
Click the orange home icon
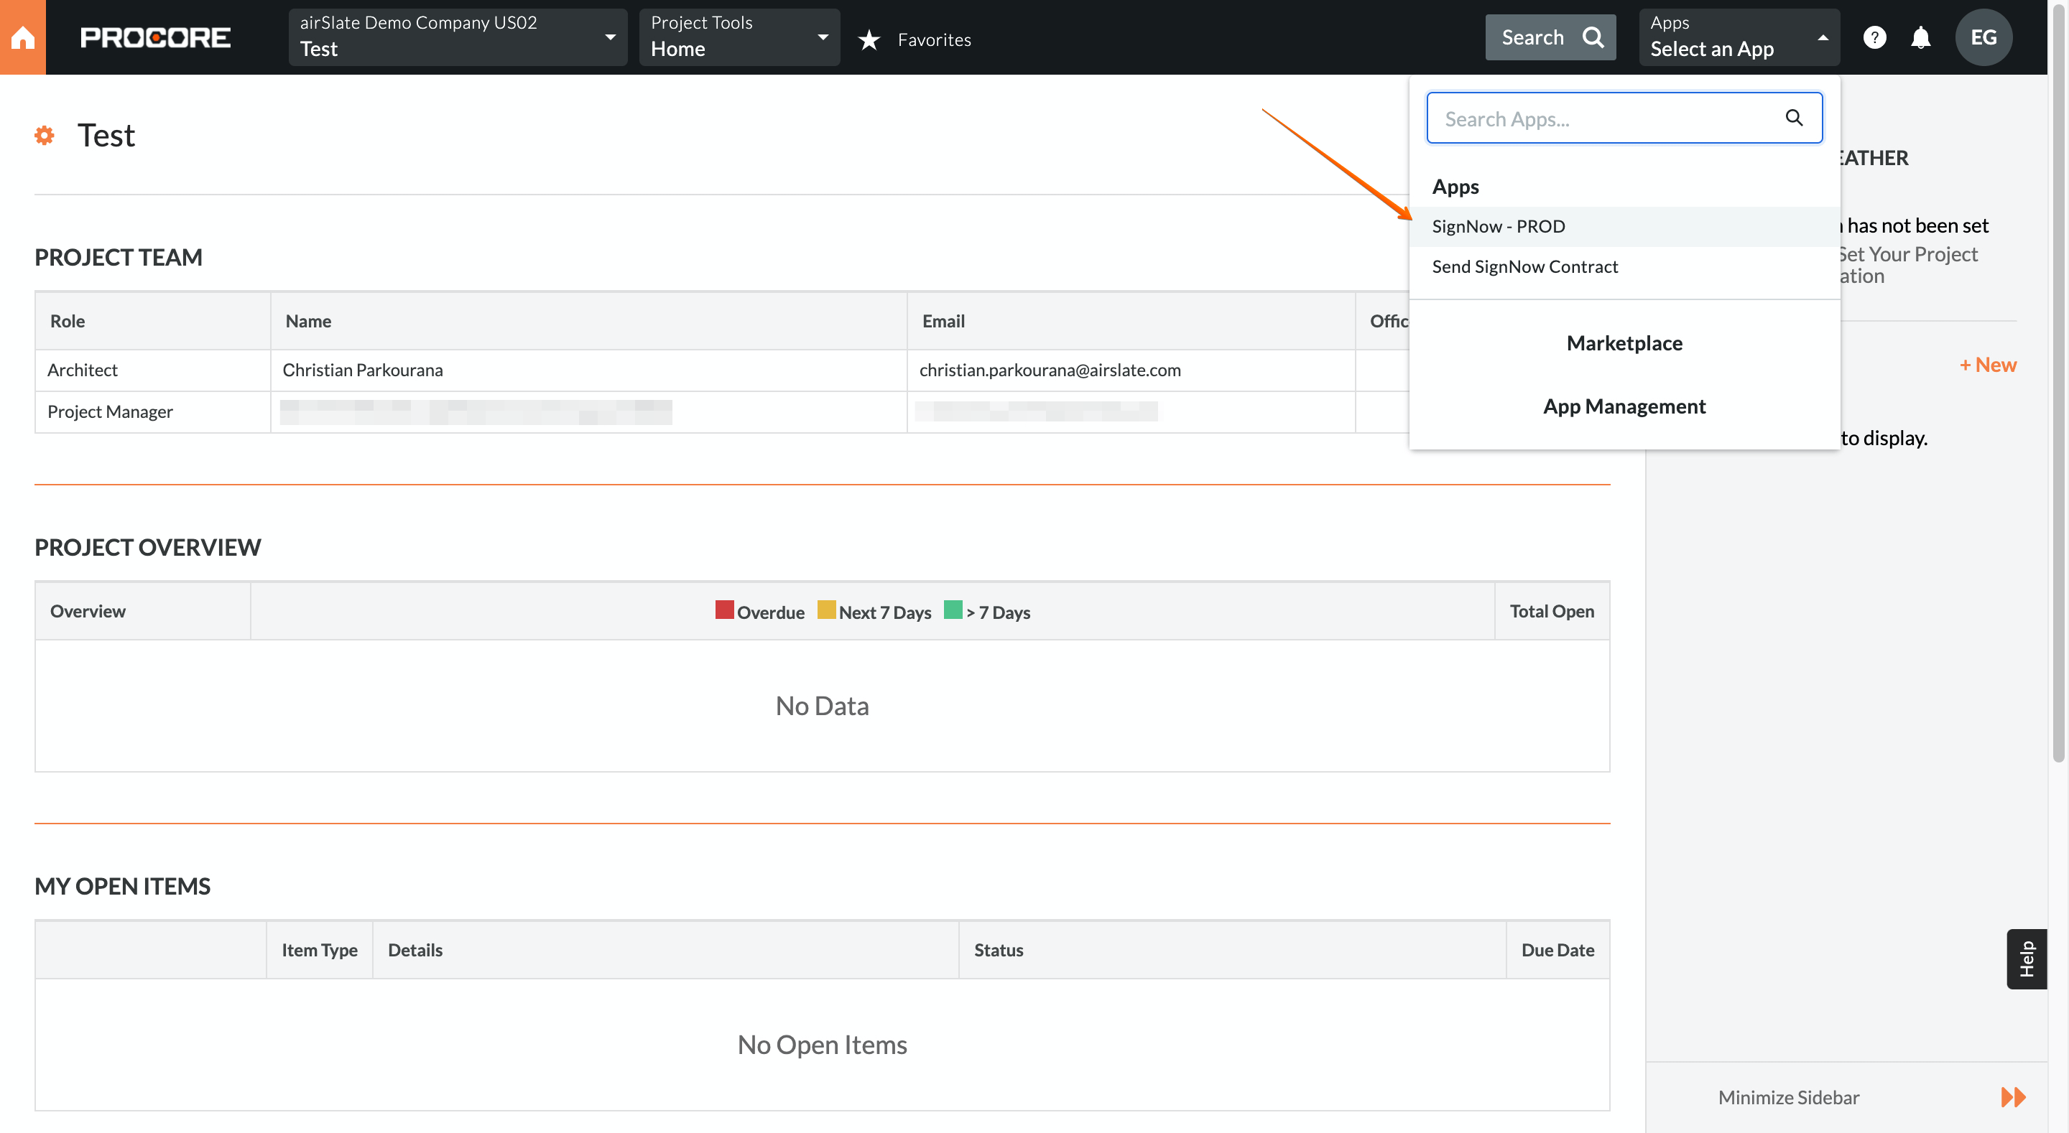(22, 37)
